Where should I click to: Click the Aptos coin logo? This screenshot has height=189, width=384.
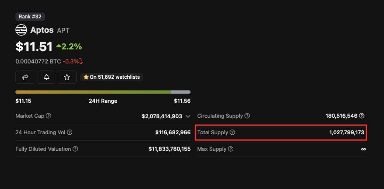[21, 30]
